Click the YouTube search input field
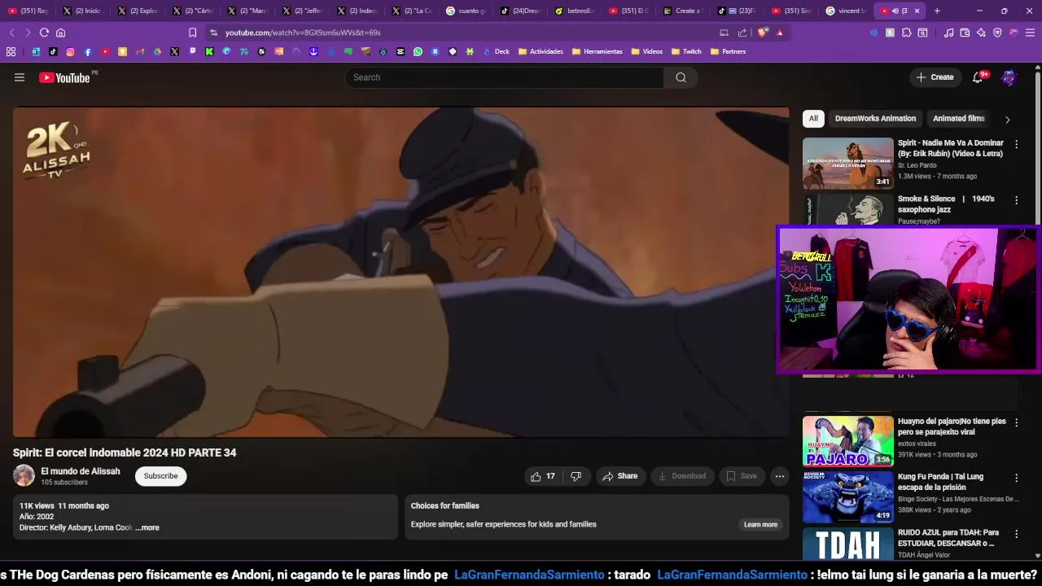Viewport: 1042px width, 586px height. coord(505,77)
